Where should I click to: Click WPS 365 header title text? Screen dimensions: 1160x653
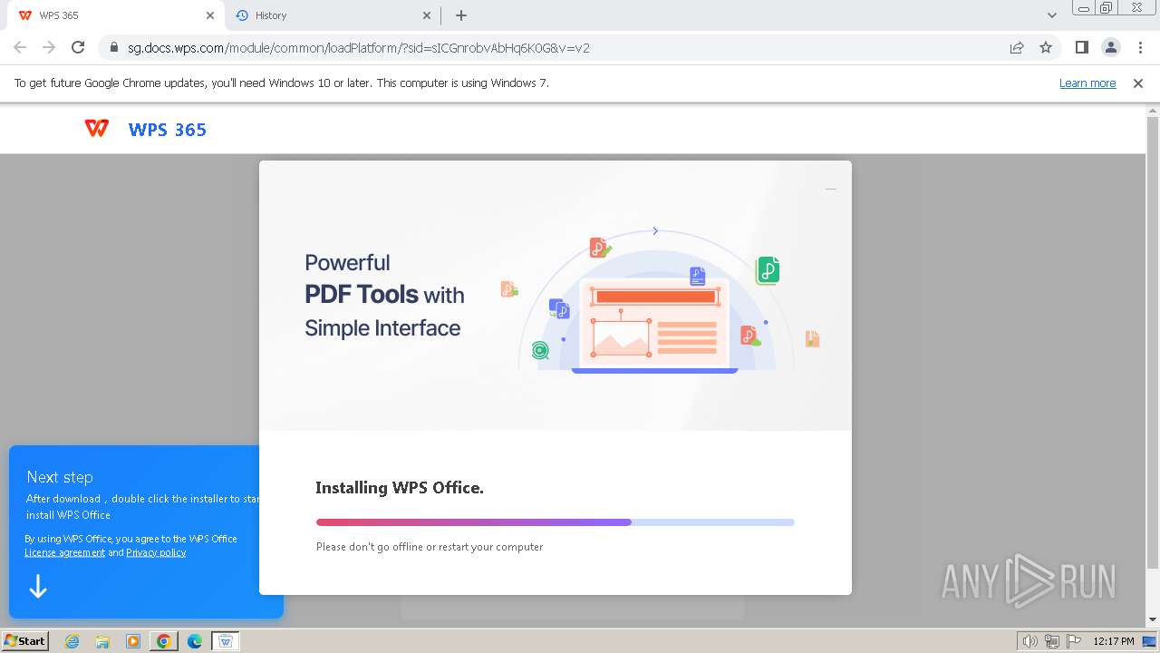pos(168,130)
